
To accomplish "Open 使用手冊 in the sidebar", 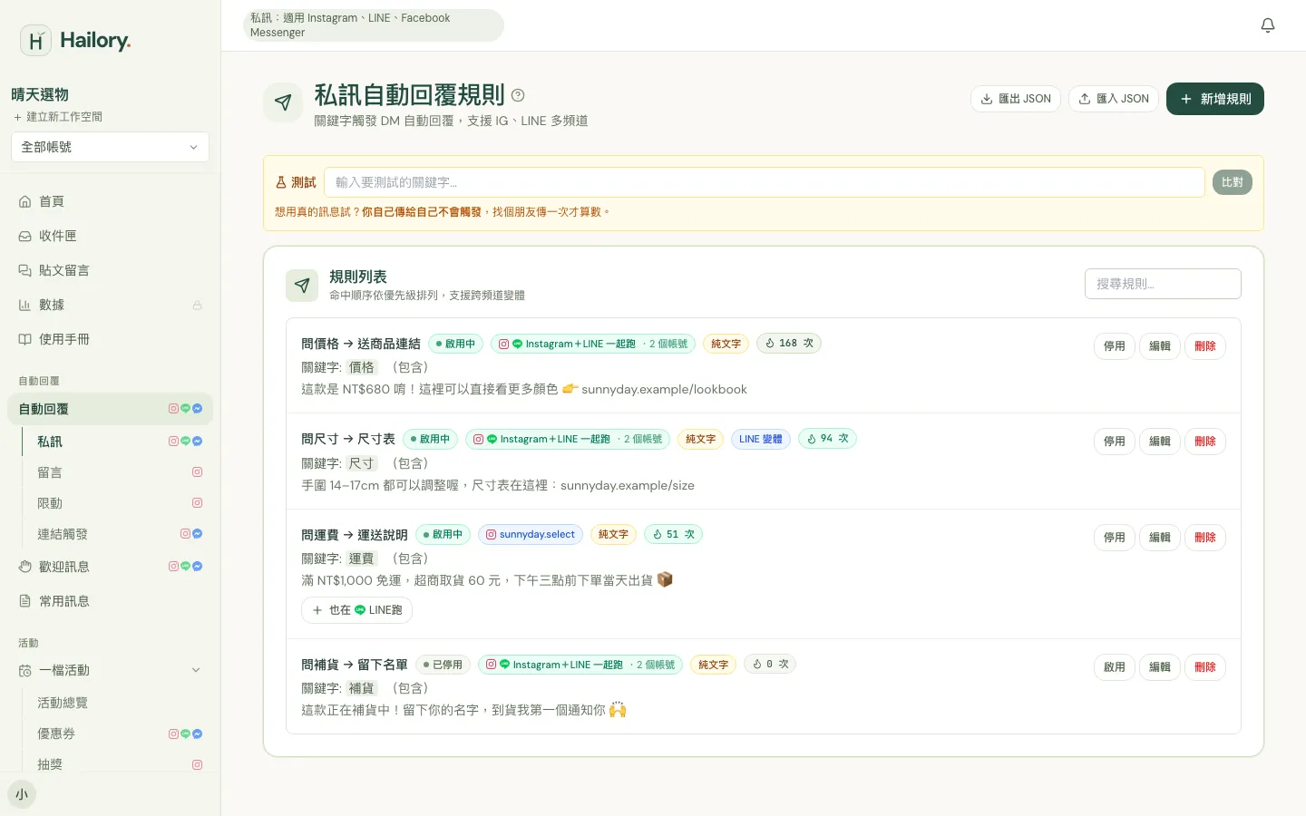I will (x=110, y=339).
